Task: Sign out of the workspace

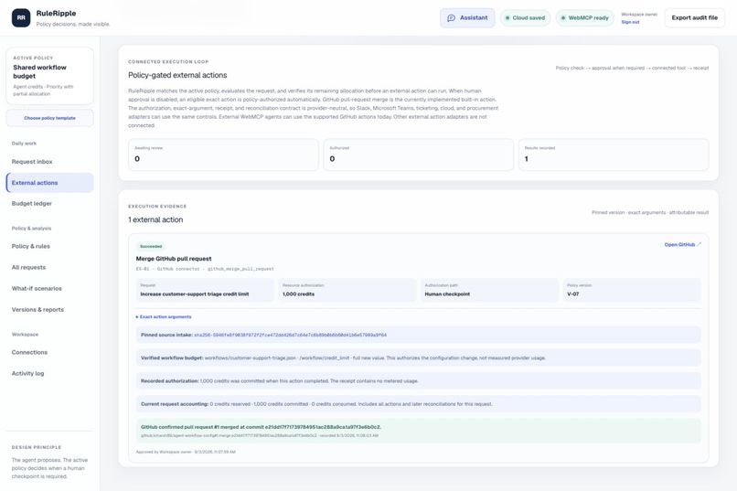Action: (630, 22)
